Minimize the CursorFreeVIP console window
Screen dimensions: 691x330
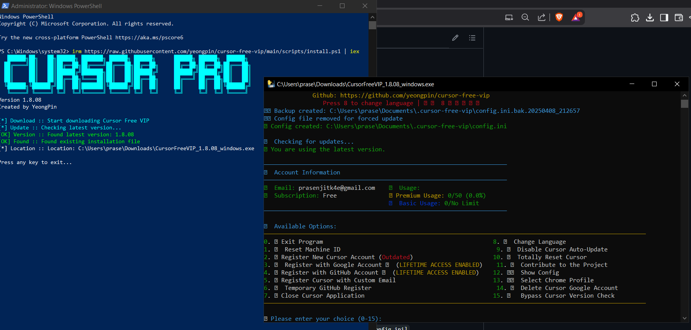click(632, 84)
